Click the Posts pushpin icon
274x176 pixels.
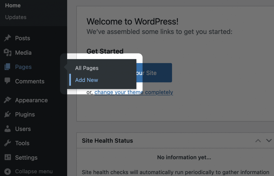tap(7, 38)
